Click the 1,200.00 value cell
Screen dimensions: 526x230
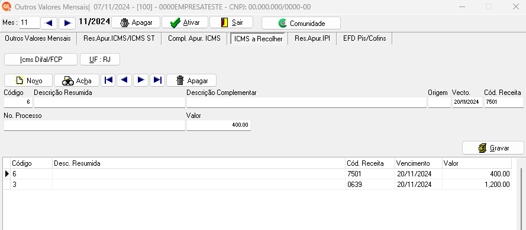pos(477,185)
